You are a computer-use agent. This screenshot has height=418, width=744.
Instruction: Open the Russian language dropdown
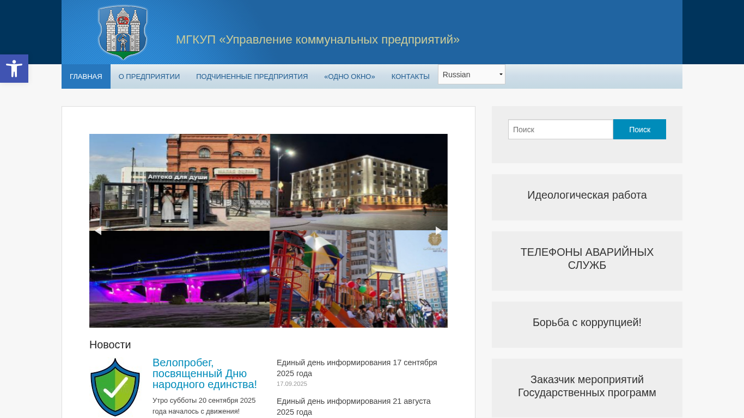[472, 75]
